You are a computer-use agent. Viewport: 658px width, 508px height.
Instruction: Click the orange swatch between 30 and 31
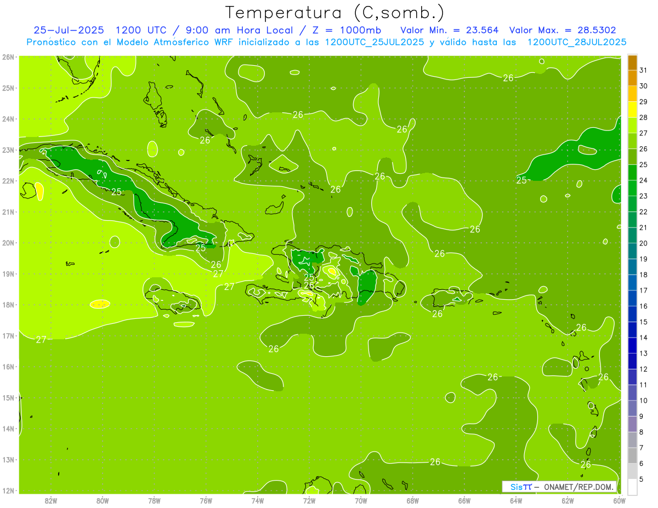(x=632, y=78)
